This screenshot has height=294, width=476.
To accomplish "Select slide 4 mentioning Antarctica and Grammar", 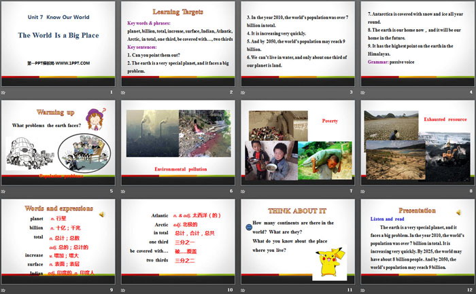I will coord(418,44).
